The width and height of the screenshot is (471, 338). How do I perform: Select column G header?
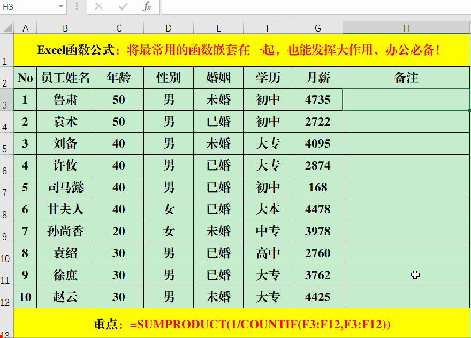[318, 28]
